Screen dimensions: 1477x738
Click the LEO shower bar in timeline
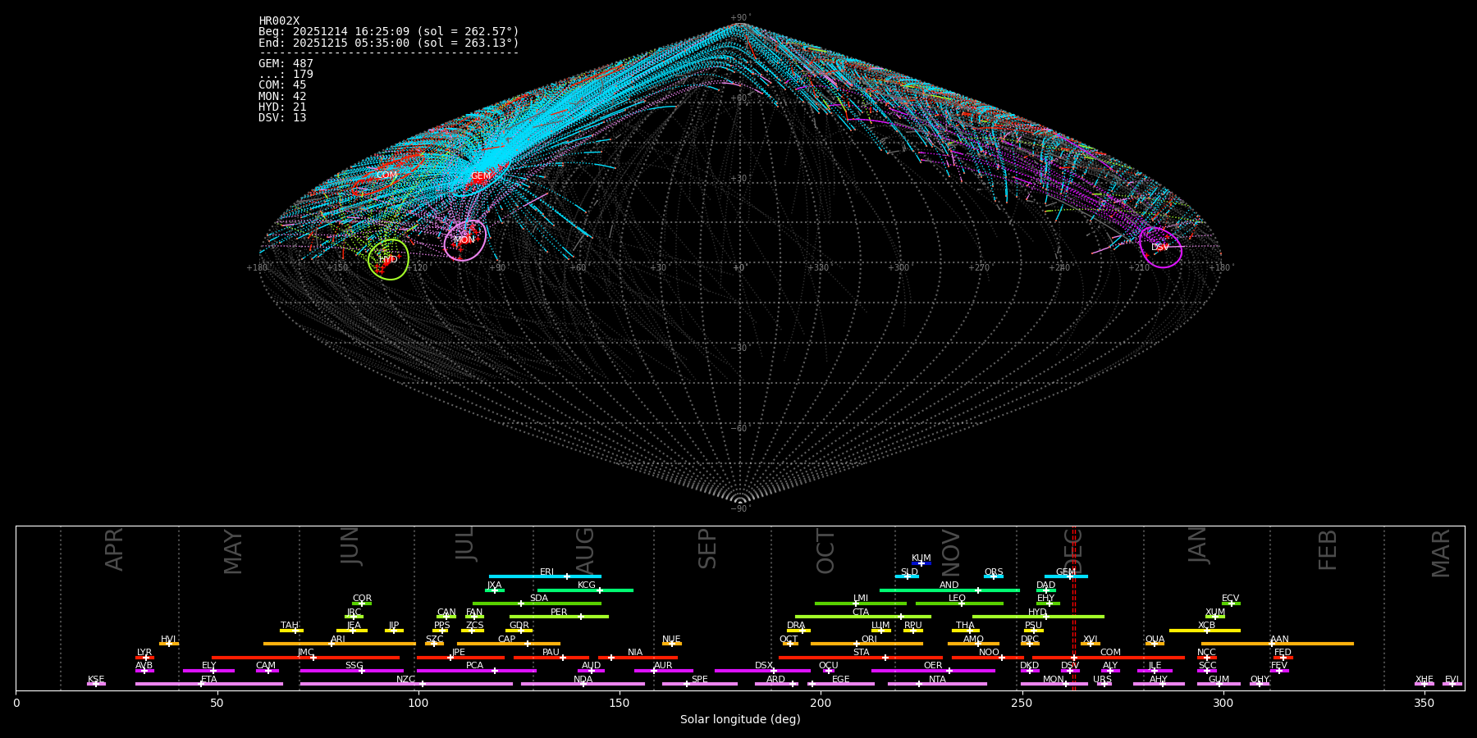pos(959,604)
